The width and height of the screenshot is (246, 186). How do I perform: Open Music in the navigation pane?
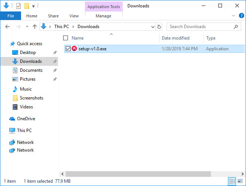pyautogui.click(x=26, y=89)
